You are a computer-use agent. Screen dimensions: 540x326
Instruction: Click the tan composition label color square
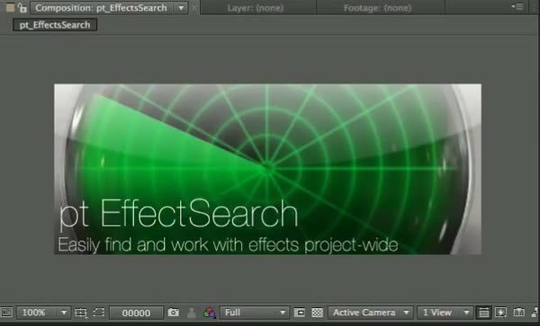10,7
